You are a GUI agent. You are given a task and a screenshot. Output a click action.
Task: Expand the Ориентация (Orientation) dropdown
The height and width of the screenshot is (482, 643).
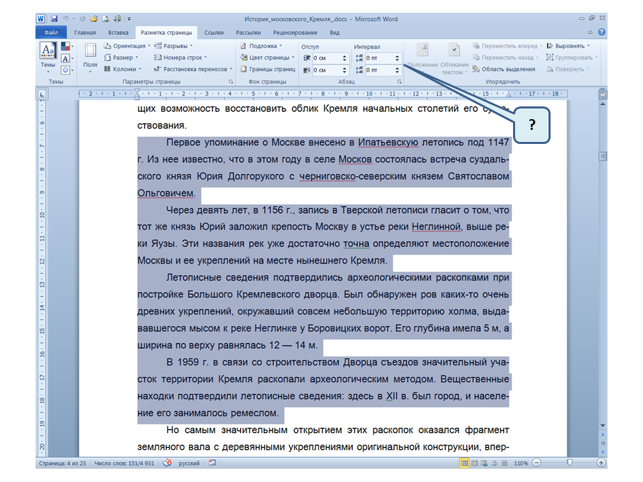[127, 46]
